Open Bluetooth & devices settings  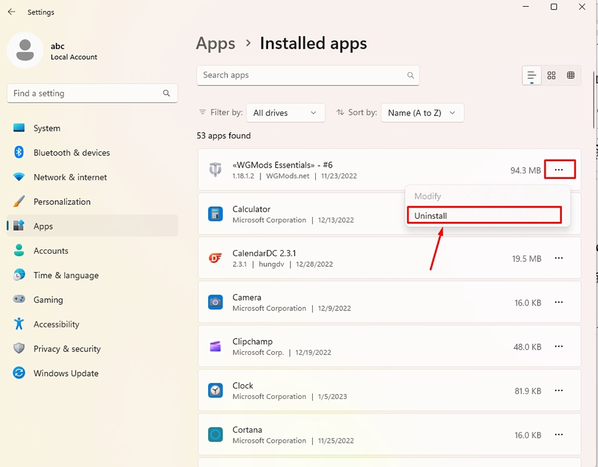(92, 152)
